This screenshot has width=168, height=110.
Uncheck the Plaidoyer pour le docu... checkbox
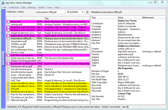(8, 92)
